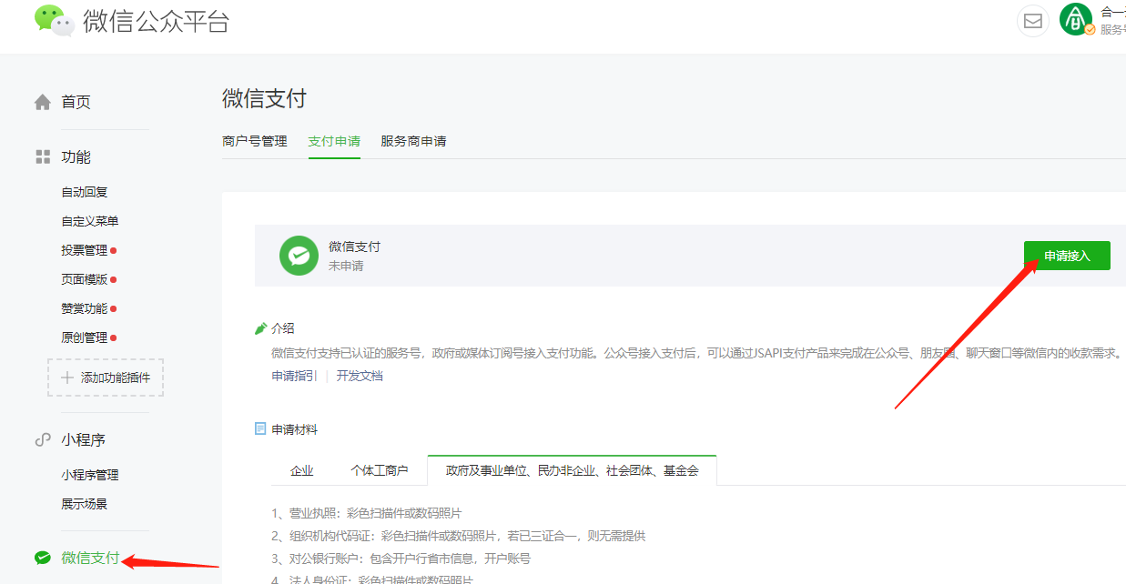
Task: Click the home icon beside 首页
Action: (43, 102)
